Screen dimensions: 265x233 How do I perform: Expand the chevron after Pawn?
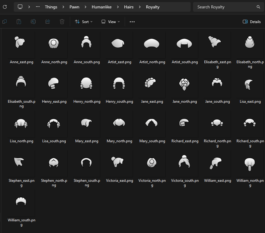coord(85,7)
